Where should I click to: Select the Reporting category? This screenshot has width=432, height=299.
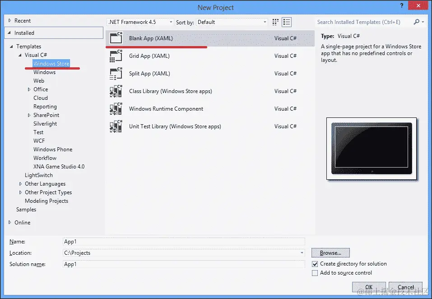[x=45, y=107]
